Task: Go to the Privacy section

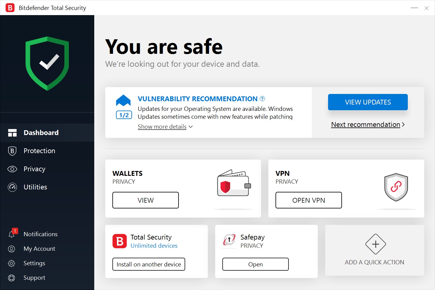Action: 47,169
